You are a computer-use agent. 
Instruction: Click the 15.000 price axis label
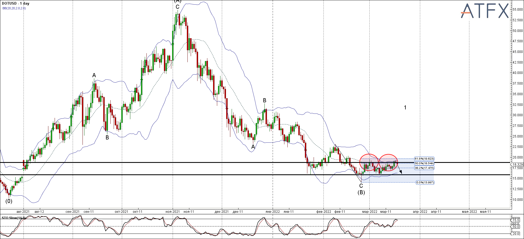[x=518, y=178]
